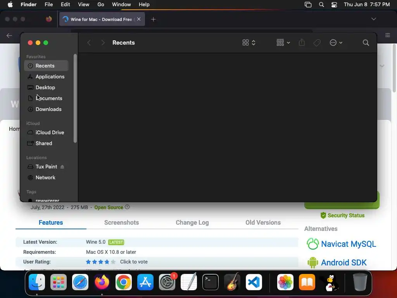Switch to the Change Log tab
The width and height of the screenshot is (397, 298).
click(192, 222)
